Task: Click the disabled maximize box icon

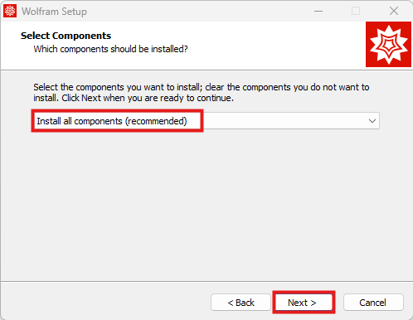Action: pyautogui.click(x=356, y=11)
